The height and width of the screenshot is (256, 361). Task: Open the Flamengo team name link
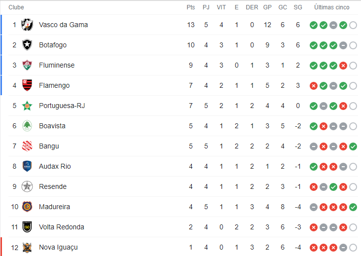(x=54, y=85)
